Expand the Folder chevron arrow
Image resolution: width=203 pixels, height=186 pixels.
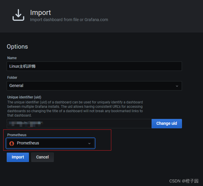click(177, 86)
